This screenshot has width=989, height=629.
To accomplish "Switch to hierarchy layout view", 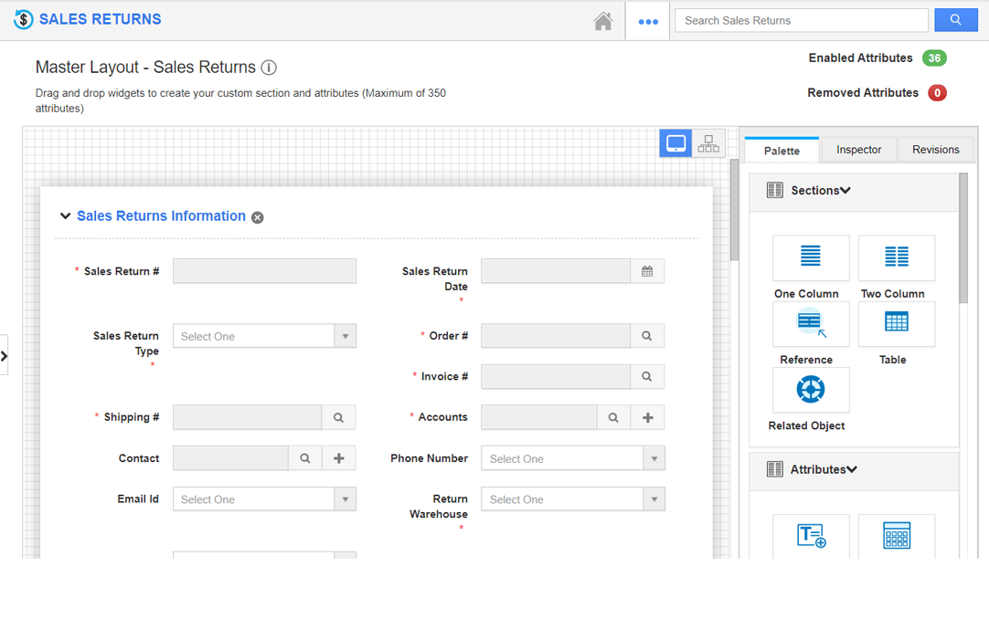I will [x=708, y=143].
